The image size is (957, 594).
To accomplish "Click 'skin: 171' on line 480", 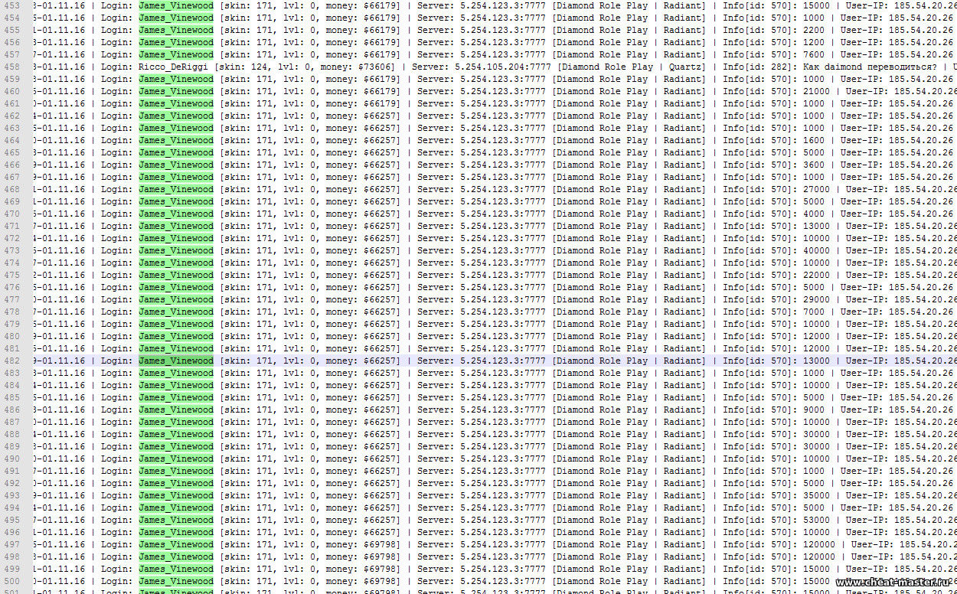I will (249, 336).
